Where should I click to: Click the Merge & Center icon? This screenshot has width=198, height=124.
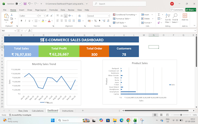[79, 21]
